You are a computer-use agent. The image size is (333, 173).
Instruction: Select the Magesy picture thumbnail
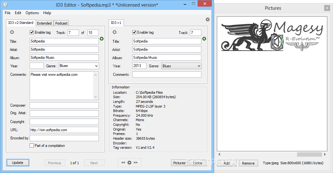pyautogui.click(x=272, y=35)
